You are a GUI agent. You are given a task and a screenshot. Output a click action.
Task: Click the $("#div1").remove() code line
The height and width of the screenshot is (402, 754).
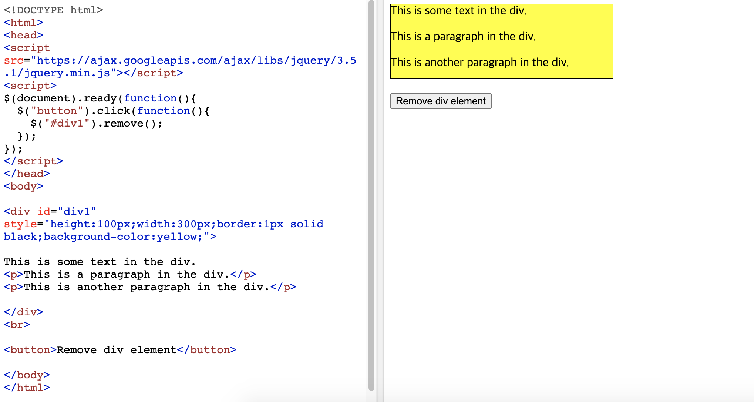pyautogui.click(x=96, y=123)
